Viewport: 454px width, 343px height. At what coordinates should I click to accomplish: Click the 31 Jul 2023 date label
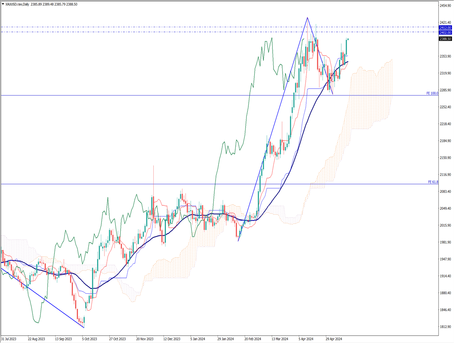click(9, 339)
